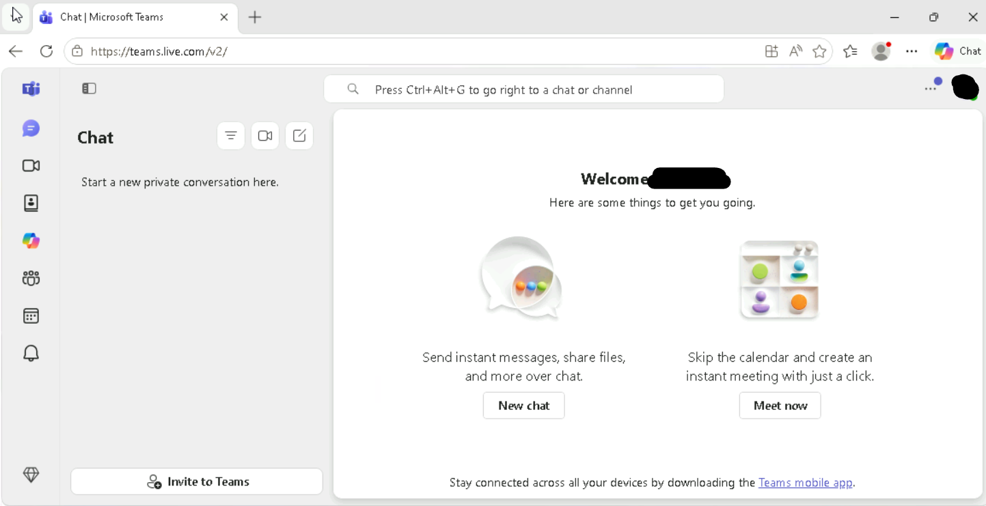Start a video call from Chat header

point(265,136)
